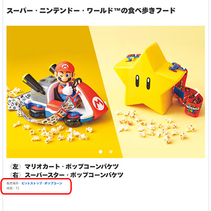
Task: Click the 地図: 72 map number text
Action: point(13,188)
